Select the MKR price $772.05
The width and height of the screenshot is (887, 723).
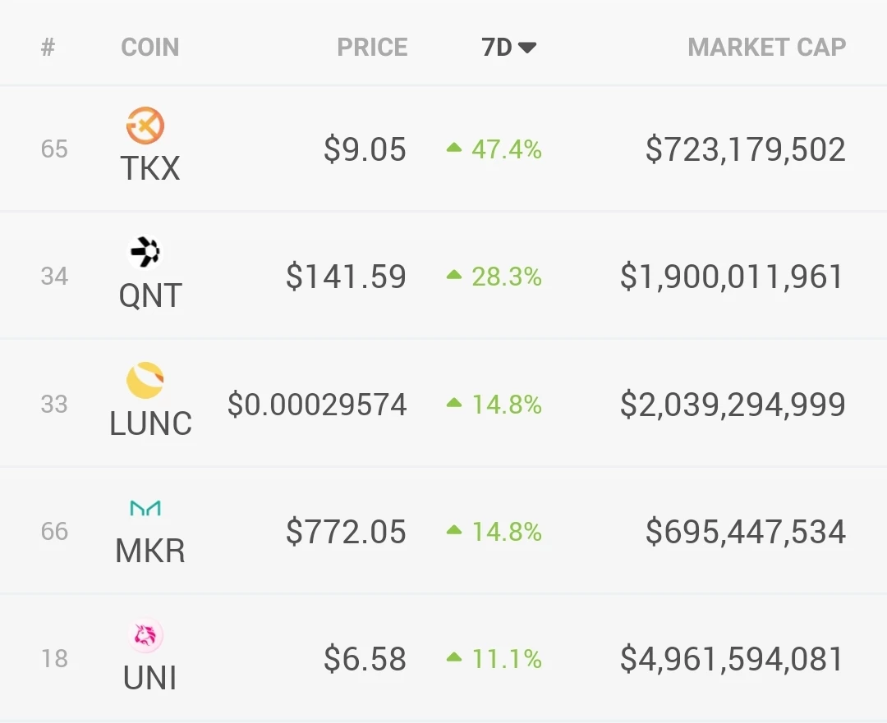[x=347, y=531]
